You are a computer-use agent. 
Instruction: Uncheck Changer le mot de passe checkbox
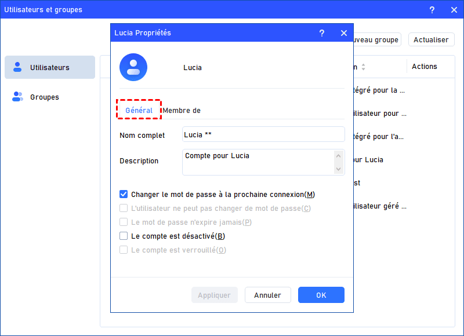(x=124, y=195)
